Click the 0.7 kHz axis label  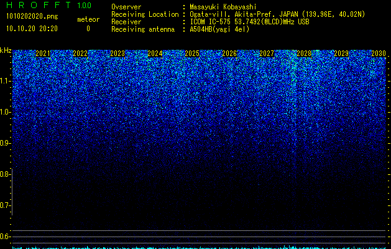(6, 205)
